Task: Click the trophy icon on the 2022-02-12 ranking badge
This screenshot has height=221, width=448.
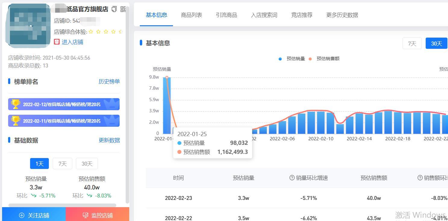Action: click(16, 104)
